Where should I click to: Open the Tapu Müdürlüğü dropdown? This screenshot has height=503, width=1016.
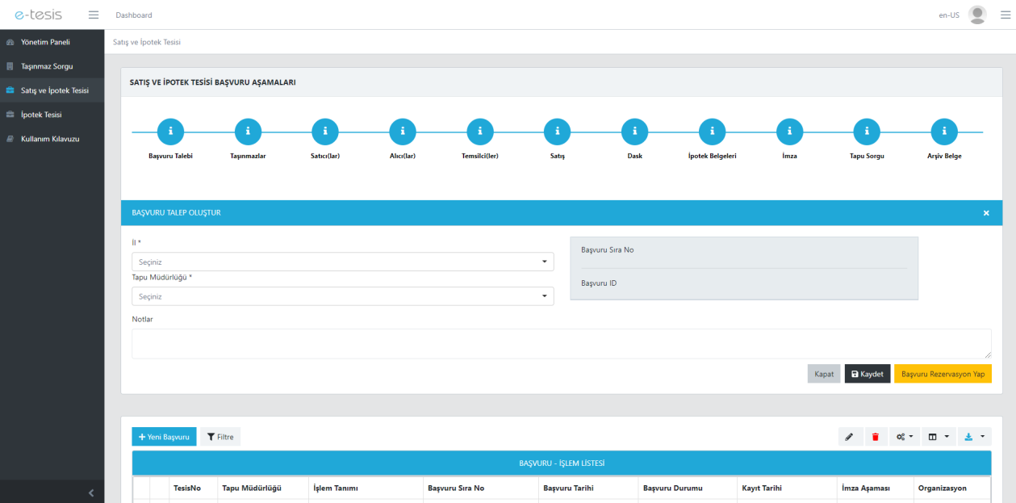[342, 296]
